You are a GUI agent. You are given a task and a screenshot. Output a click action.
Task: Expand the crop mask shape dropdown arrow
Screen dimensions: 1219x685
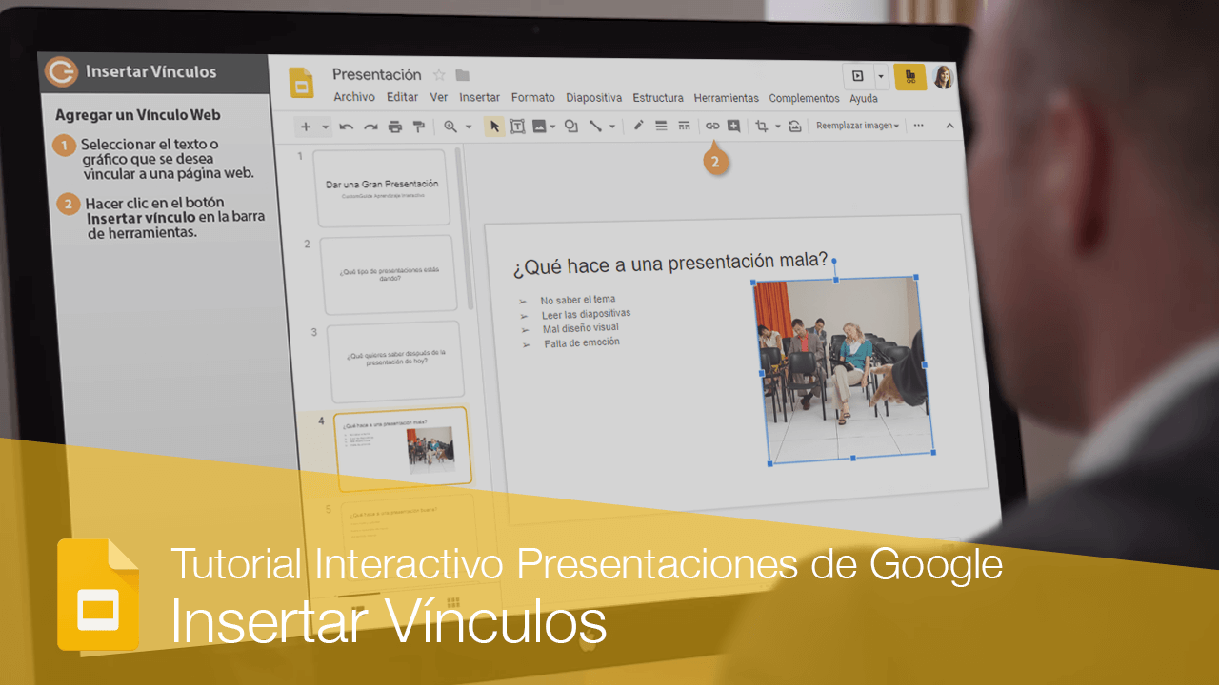[x=777, y=126]
